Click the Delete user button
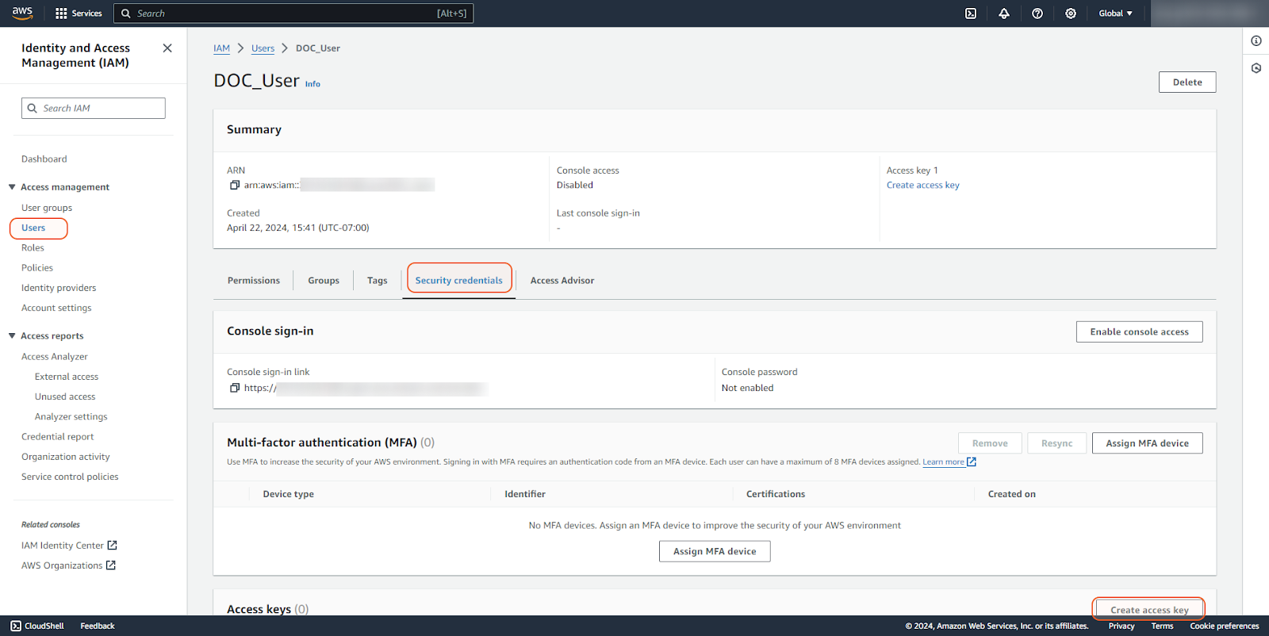1269x636 pixels. tap(1187, 82)
